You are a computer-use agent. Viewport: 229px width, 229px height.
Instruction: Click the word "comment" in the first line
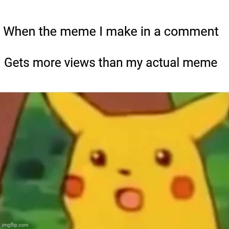coord(191,32)
